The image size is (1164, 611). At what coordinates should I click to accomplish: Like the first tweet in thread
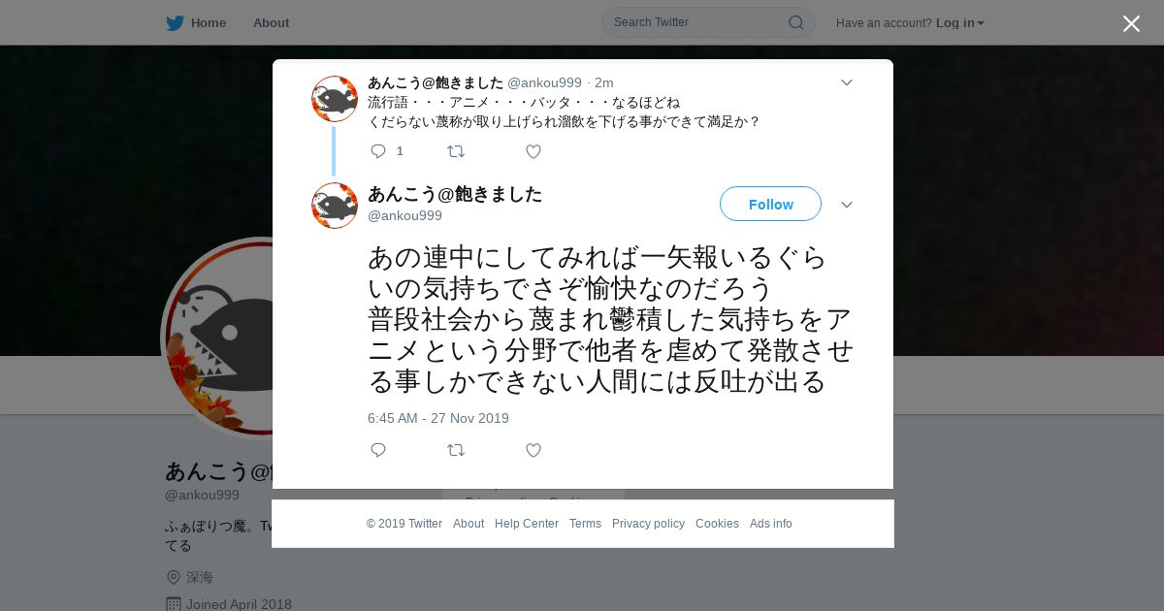533,151
